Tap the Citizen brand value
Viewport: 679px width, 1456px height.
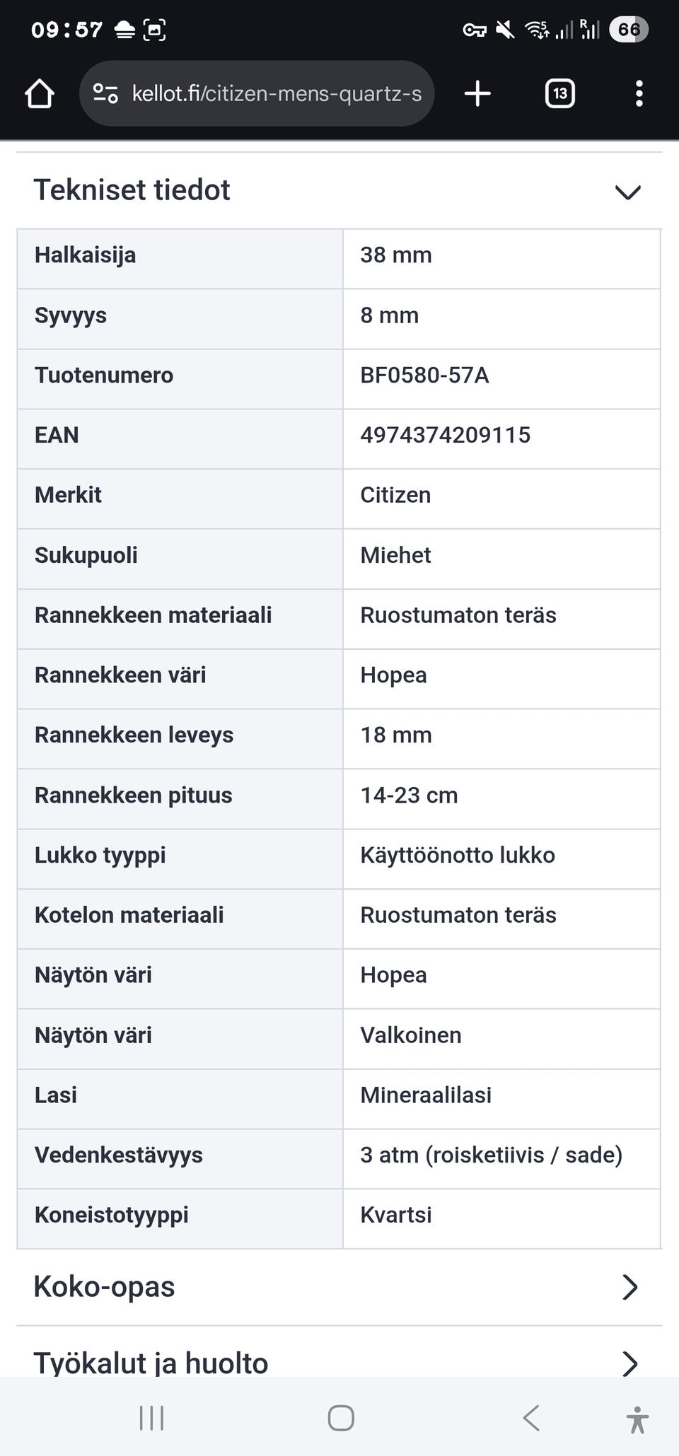tap(395, 495)
